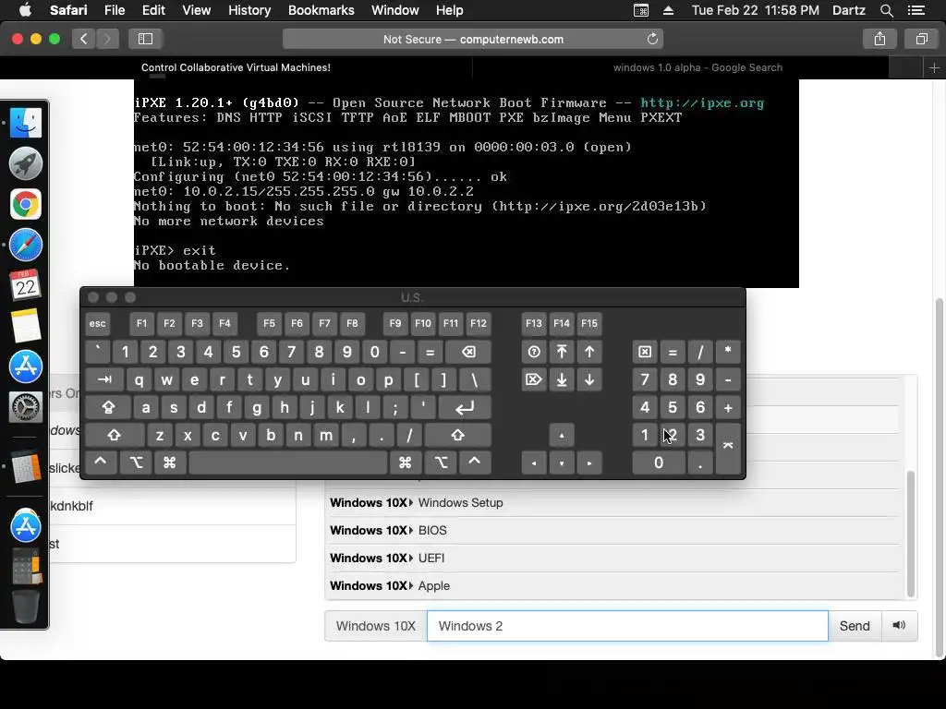Viewport: 946px width, 709px height.
Task: Click the page down key on keyboard viewer
Action: pyautogui.click(x=589, y=379)
